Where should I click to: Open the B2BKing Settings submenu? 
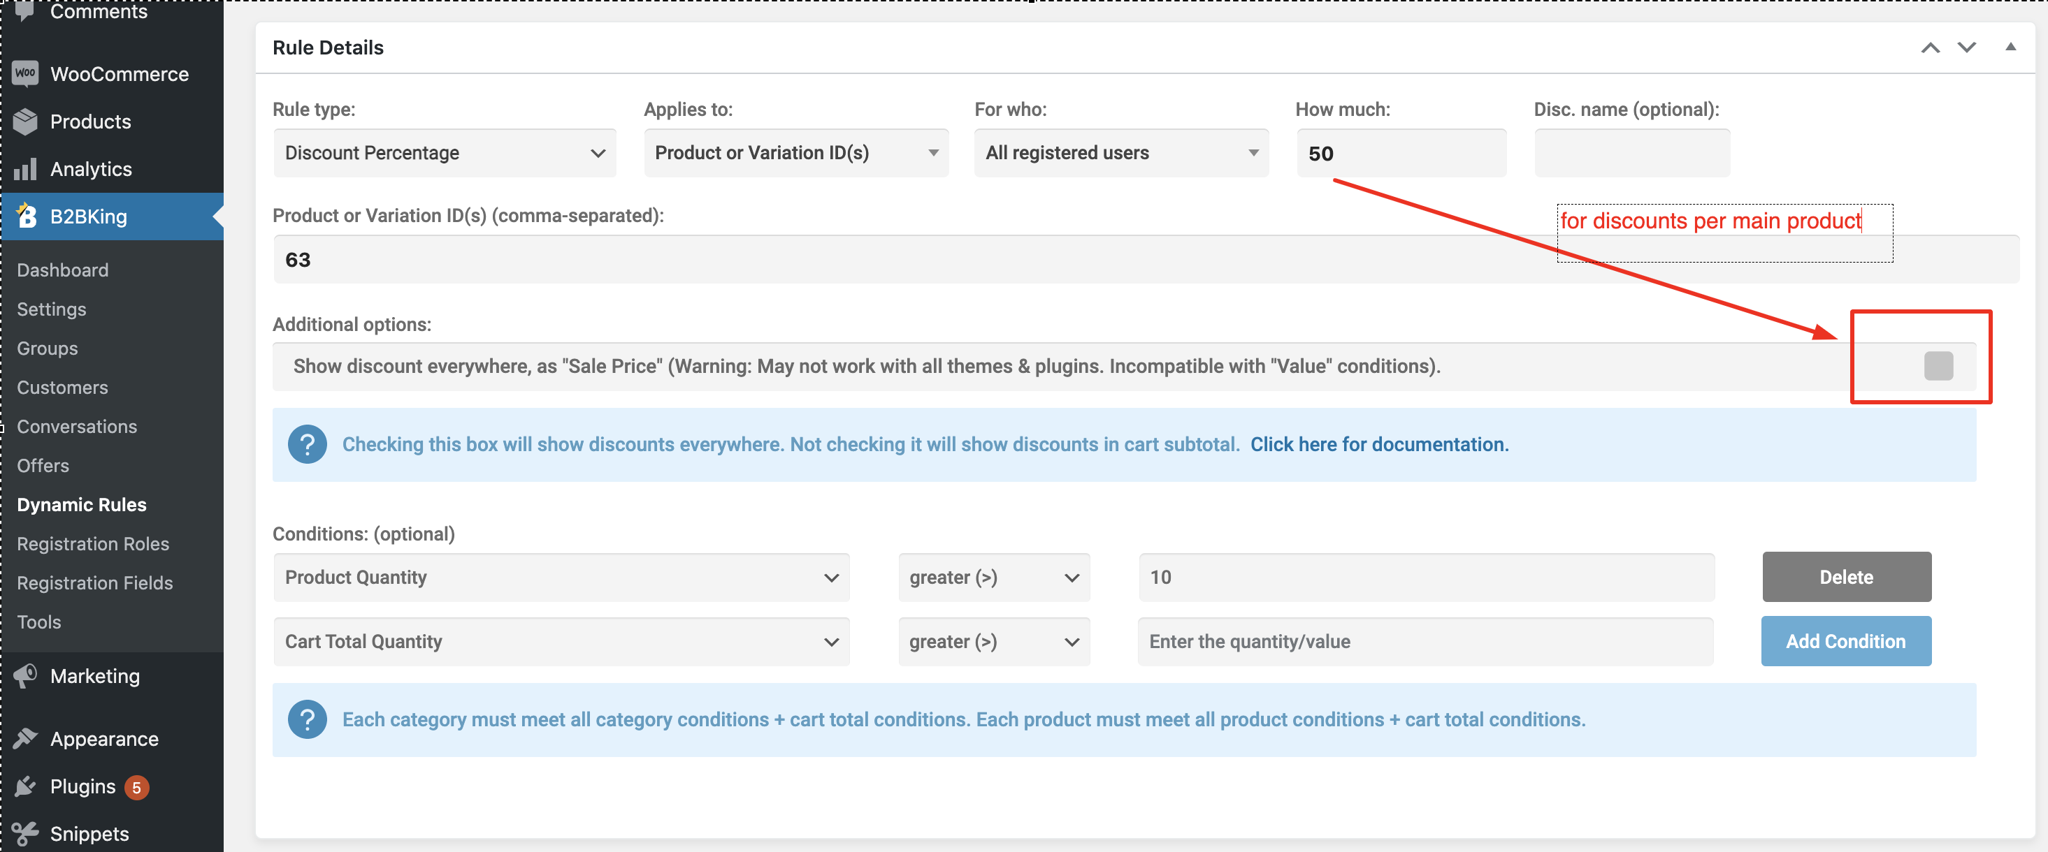coord(52,309)
